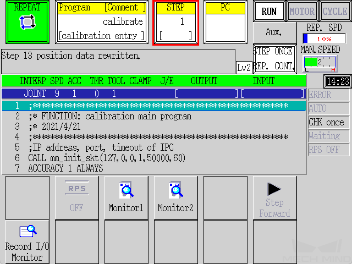Select the SPD column header
The image size is (352, 264).
click(x=57, y=81)
